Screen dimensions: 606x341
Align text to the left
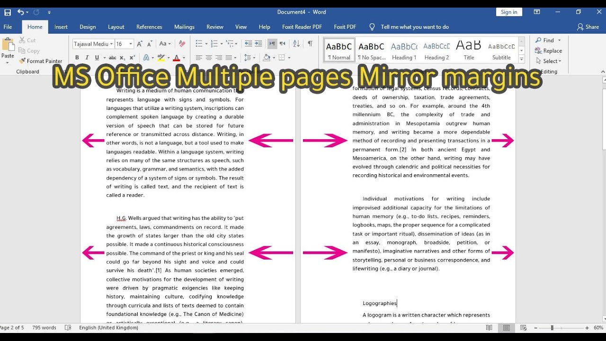point(199,58)
